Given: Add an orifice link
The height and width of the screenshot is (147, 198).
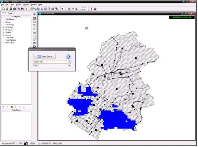Looking at the screenshot, I should click(x=34, y=43).
